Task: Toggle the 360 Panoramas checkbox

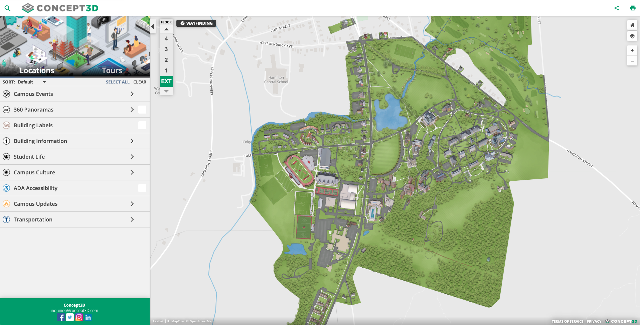Action: pyautogui.click(x=142, y=110)
